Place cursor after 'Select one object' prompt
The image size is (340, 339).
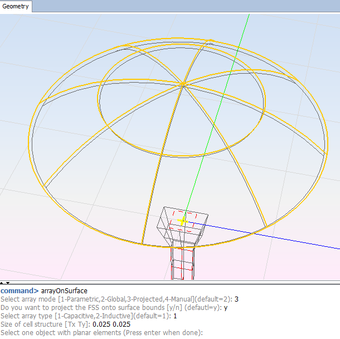[x=204, y=333]
